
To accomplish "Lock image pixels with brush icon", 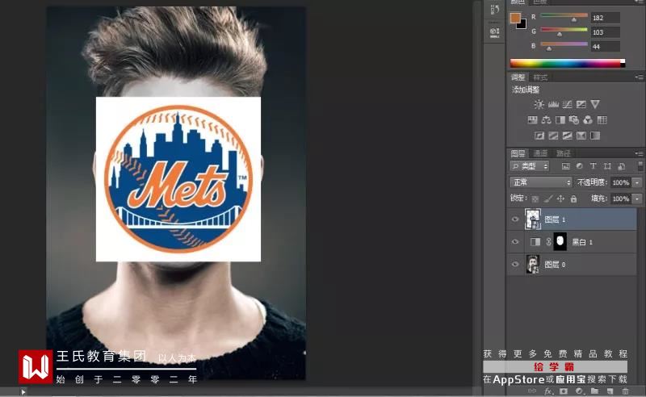I will pyautogui.click(x=548, y=199).
